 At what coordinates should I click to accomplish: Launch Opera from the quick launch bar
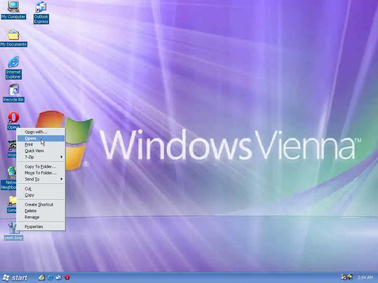(67, 277)
